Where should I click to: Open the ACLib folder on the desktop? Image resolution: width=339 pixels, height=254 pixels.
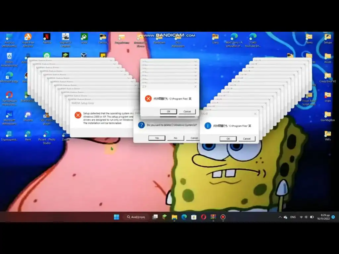(x=327, y=58)
